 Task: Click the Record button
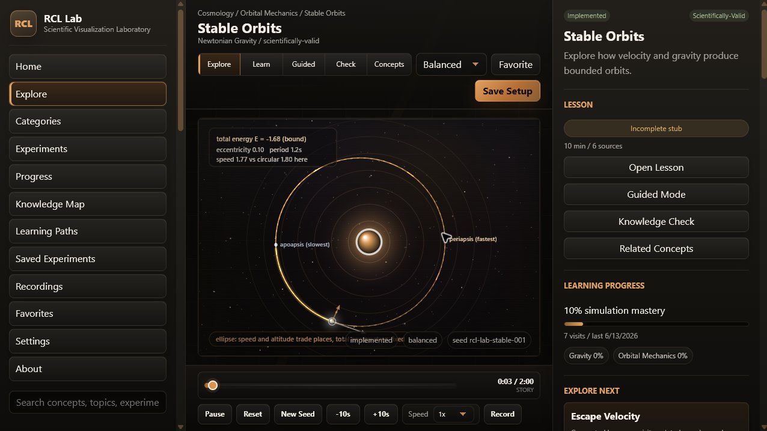tap(503, 414)
